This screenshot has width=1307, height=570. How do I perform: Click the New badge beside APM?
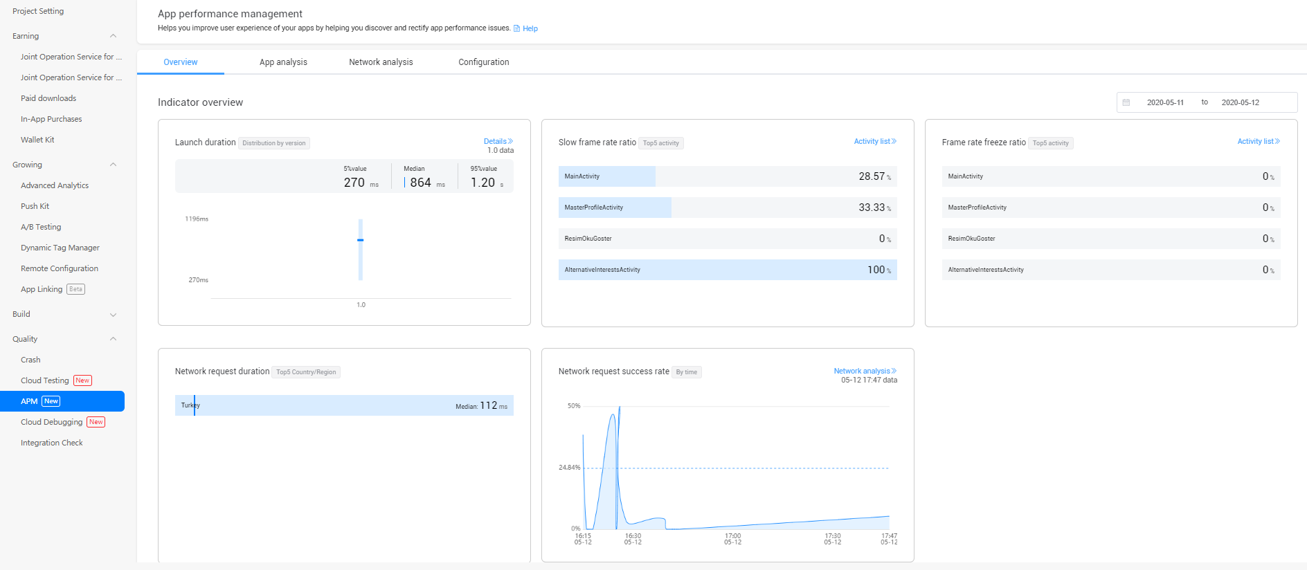[x=51, y=401]
